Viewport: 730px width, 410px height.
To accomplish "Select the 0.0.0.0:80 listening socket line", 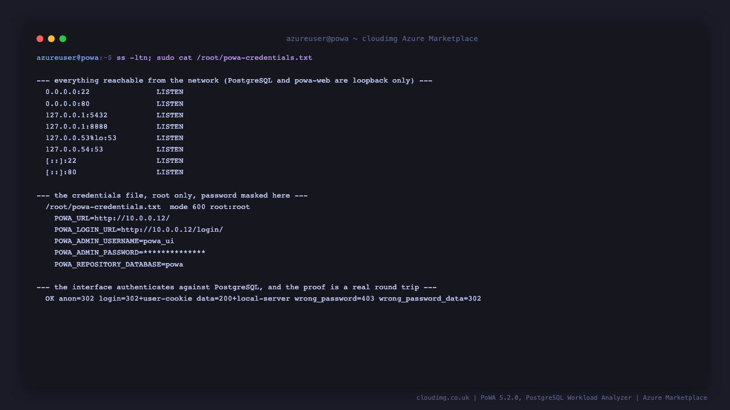I will pyautogui.click(x=115, y=104).
